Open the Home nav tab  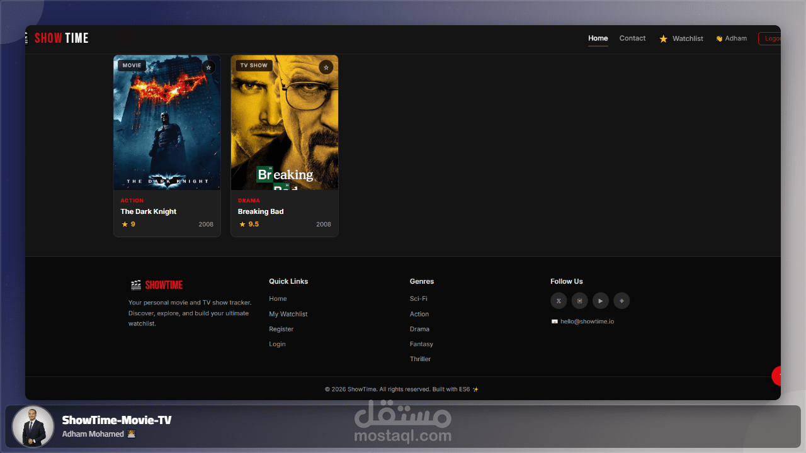click(x=598, y=38)
